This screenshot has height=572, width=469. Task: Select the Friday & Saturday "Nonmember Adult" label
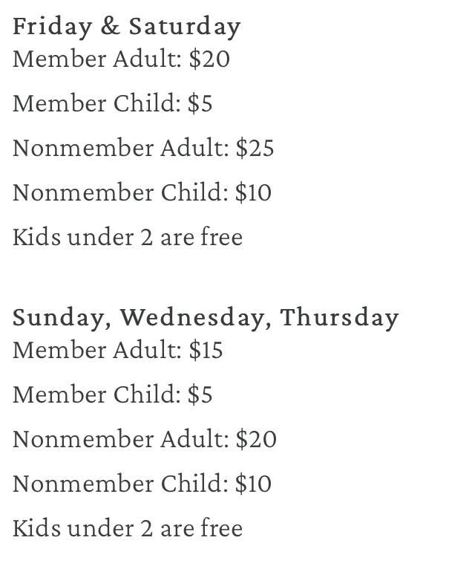tap(120, 148)
